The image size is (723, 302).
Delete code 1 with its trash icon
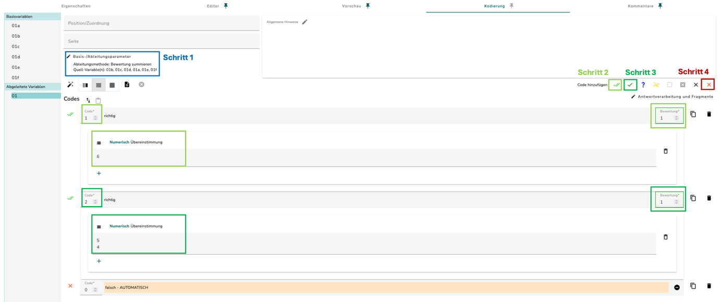click(709, 114)
